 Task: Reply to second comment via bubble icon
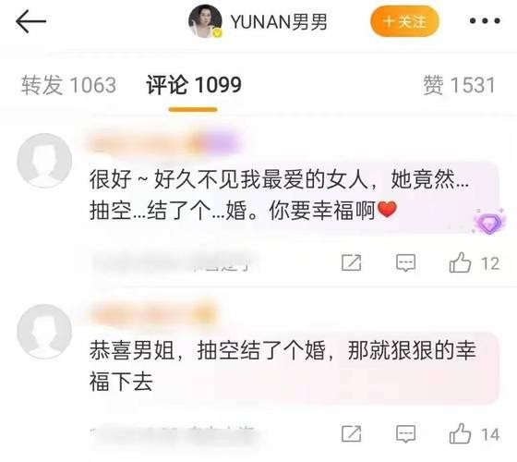coord(405,433)
